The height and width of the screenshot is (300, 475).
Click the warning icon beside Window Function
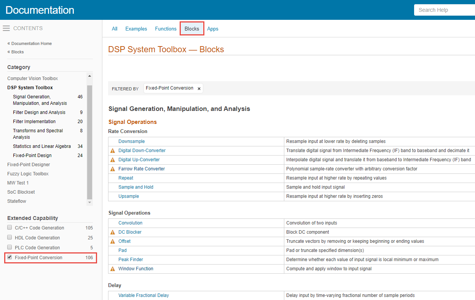113,268
